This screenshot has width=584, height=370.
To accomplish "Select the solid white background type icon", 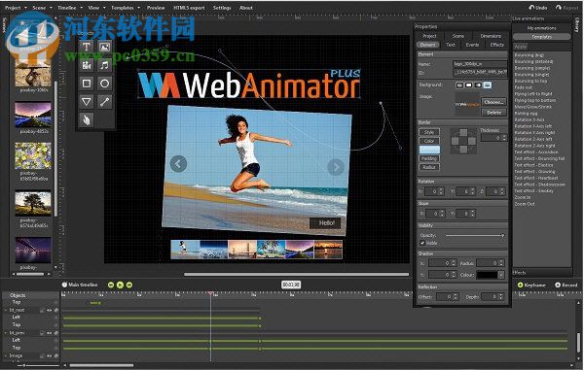I will coord(468,85).
